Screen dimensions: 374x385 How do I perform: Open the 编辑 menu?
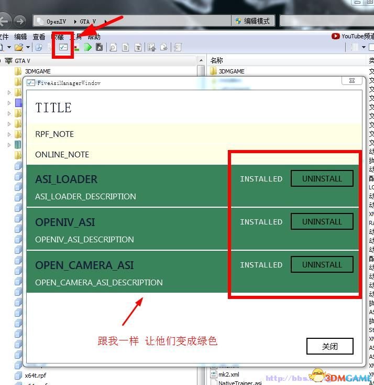tap(20, 37)
